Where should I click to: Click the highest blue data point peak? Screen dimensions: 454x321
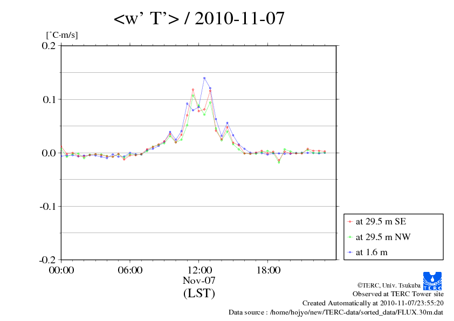point(204,78)
